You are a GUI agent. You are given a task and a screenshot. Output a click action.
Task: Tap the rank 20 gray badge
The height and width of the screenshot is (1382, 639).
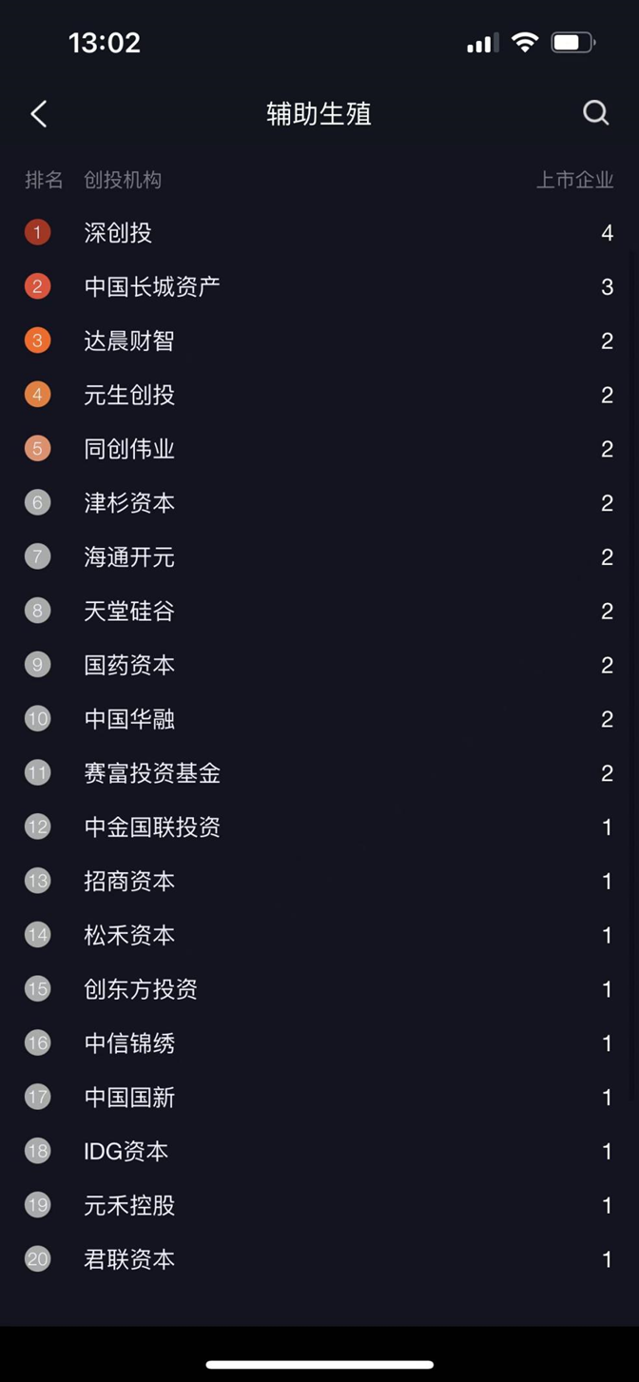point(37,1259)
